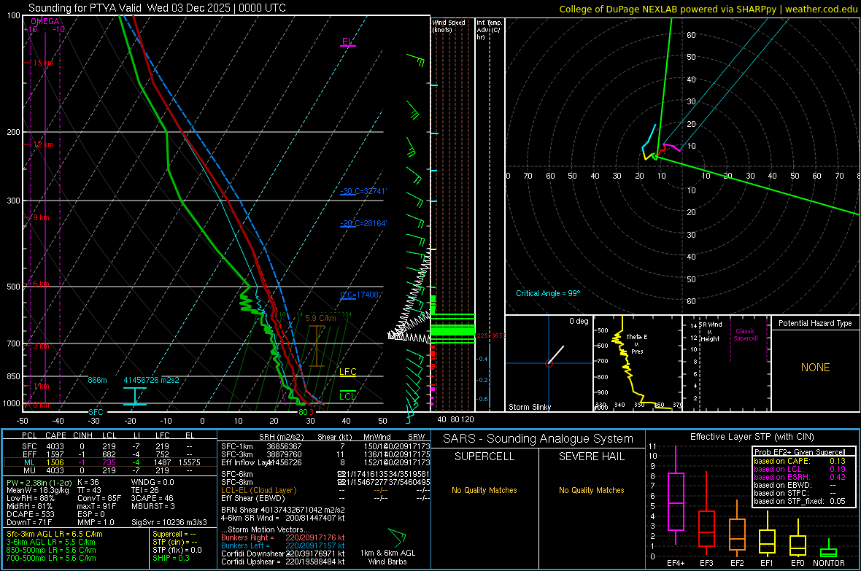Image resolution: width=861 pixels, height=571 pixels.
Task: Select the Critical Angle = 99° text
Action: [x=548, y=293]
